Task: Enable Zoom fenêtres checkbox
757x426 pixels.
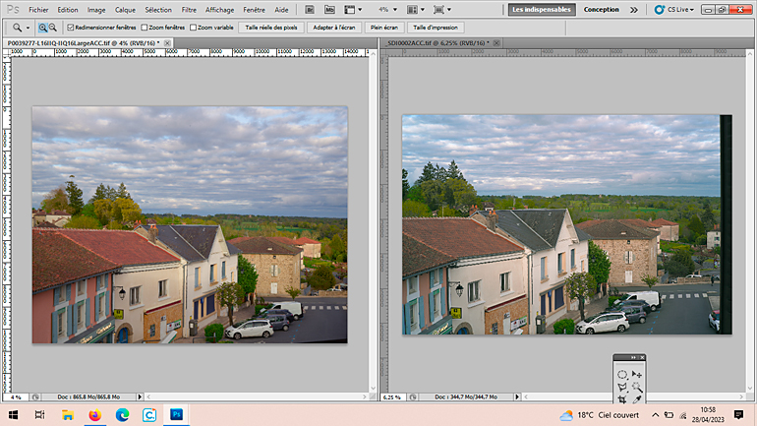Action: click(145, 28)
